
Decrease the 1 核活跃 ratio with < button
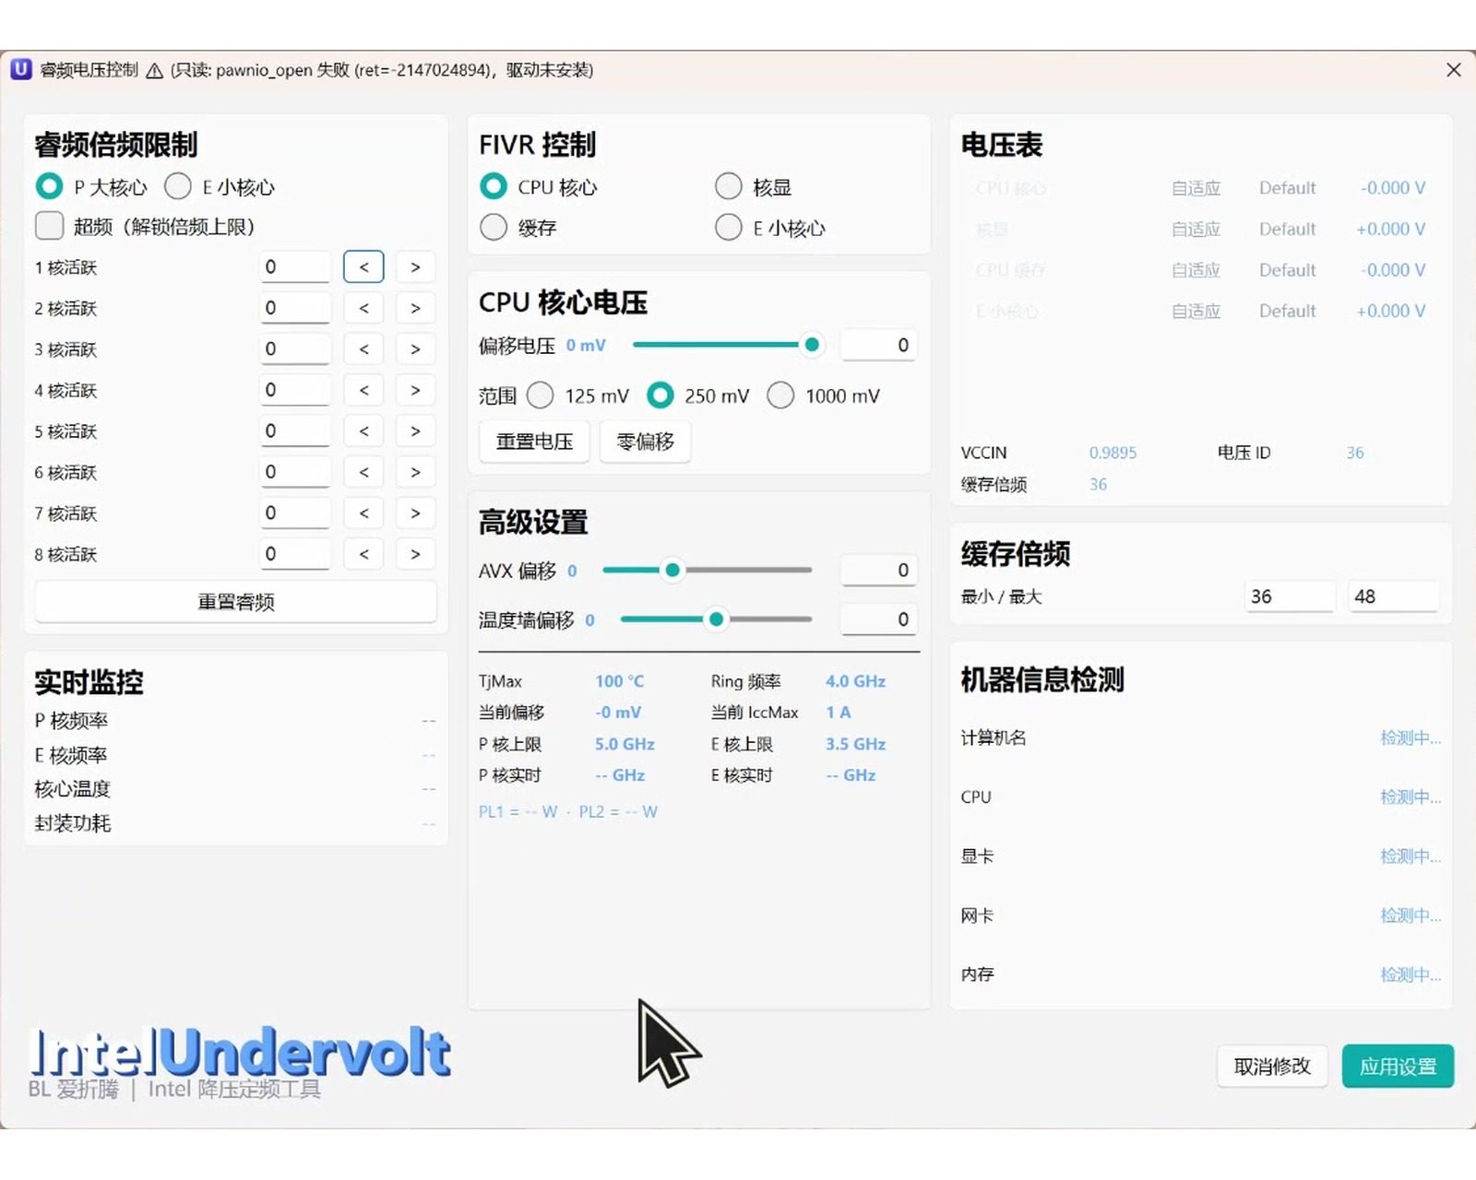pyautogui.click(x=363, y=267)
